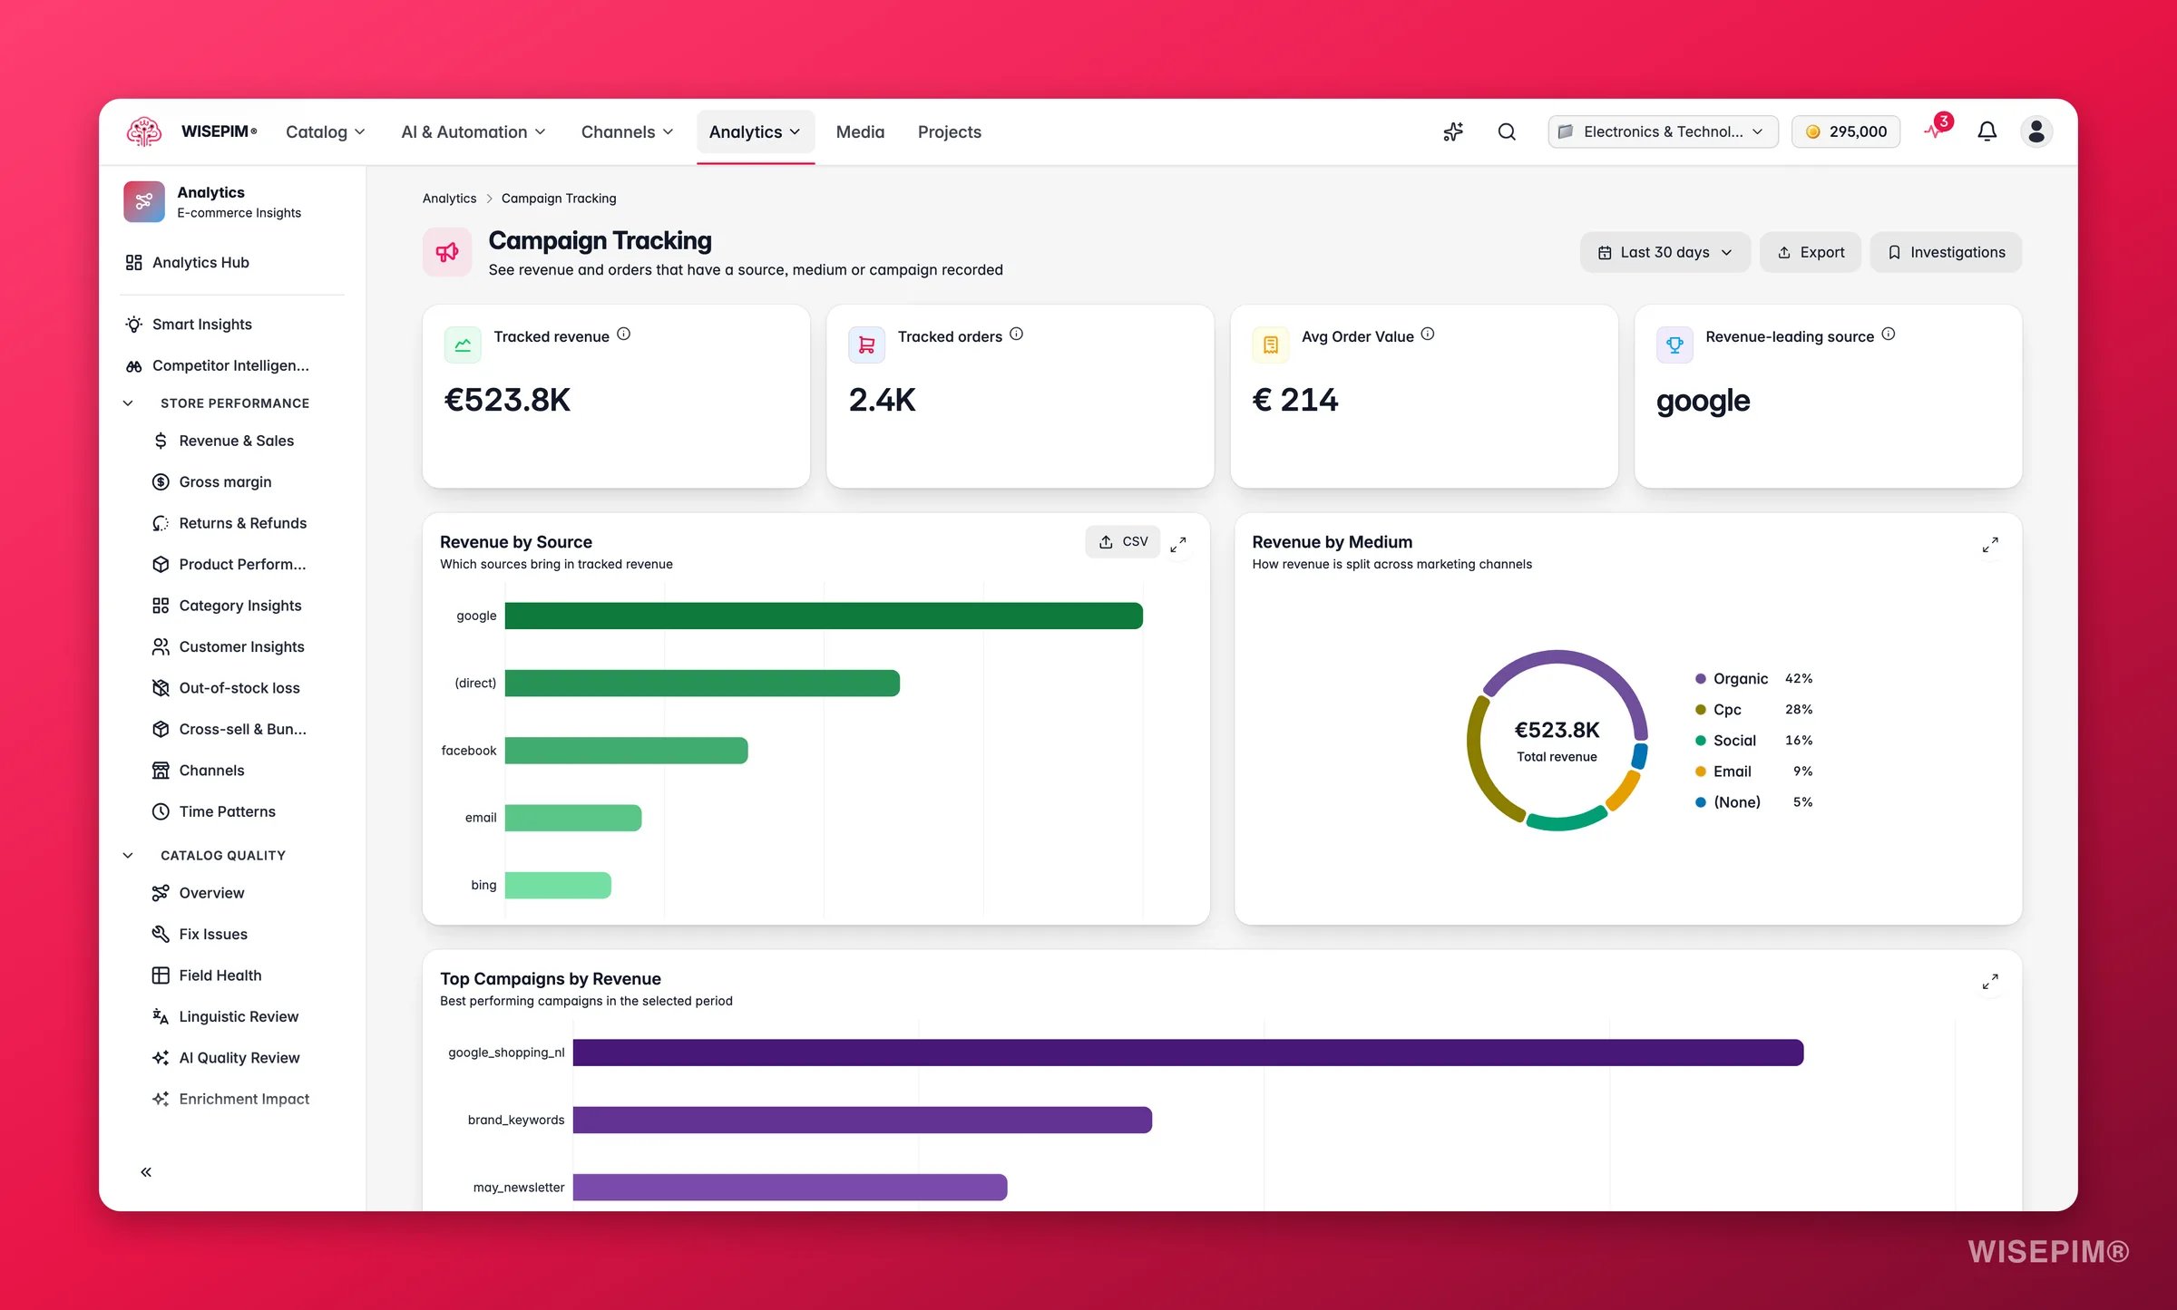This screenshot has width=2177, height=1310.
Task: Click the info icon next to Tracked orders
Action: [x=1017, y=334]
